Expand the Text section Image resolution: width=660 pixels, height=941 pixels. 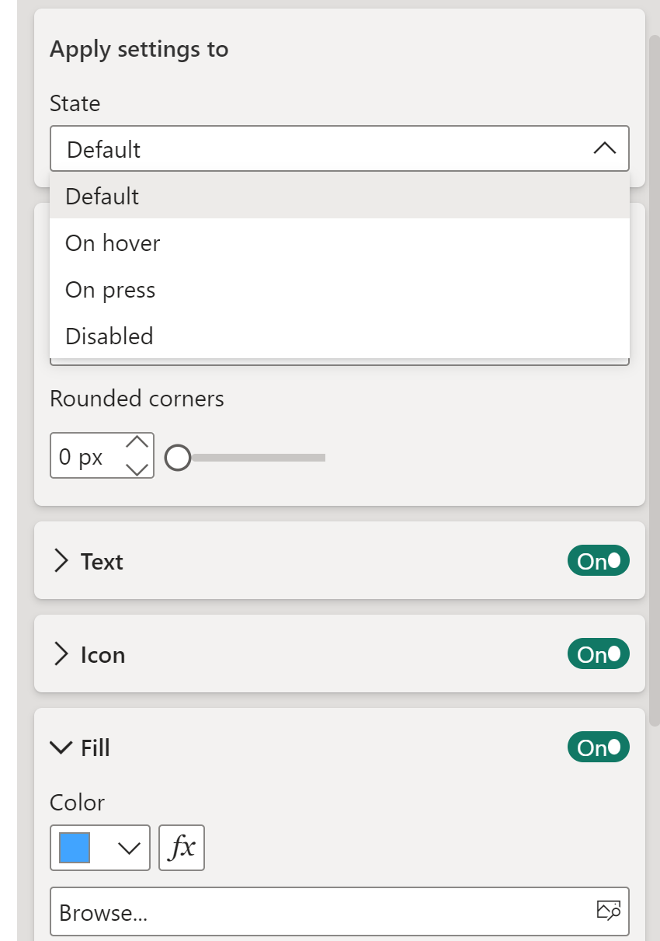point(61,561)
